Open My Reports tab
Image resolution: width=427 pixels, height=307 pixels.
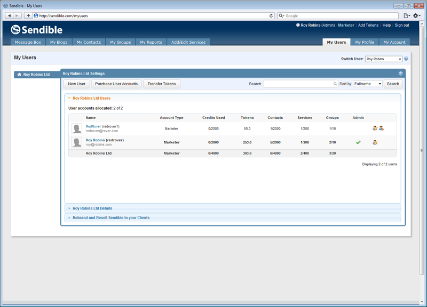point(151,42)
